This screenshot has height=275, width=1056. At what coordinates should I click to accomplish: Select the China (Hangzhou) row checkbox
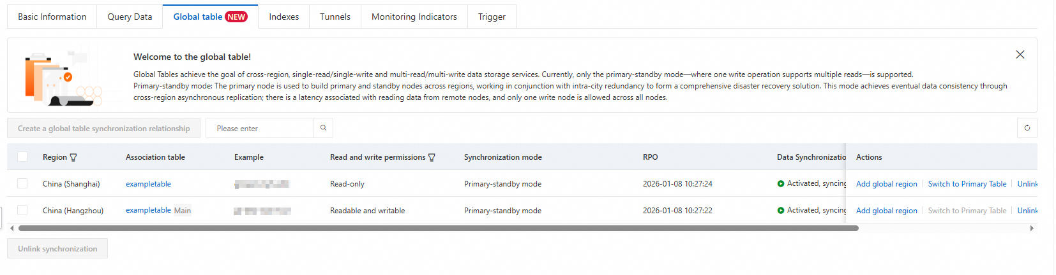tap(22, 210)
